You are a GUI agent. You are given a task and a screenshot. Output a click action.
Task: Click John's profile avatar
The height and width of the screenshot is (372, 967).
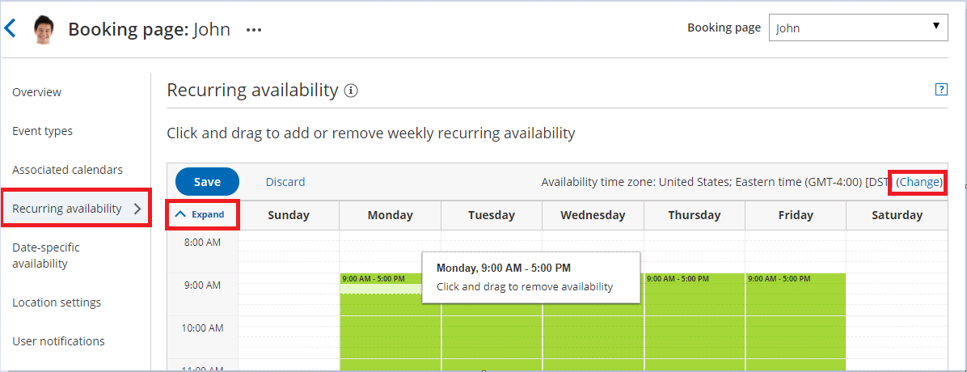click(x=44, y=30)
